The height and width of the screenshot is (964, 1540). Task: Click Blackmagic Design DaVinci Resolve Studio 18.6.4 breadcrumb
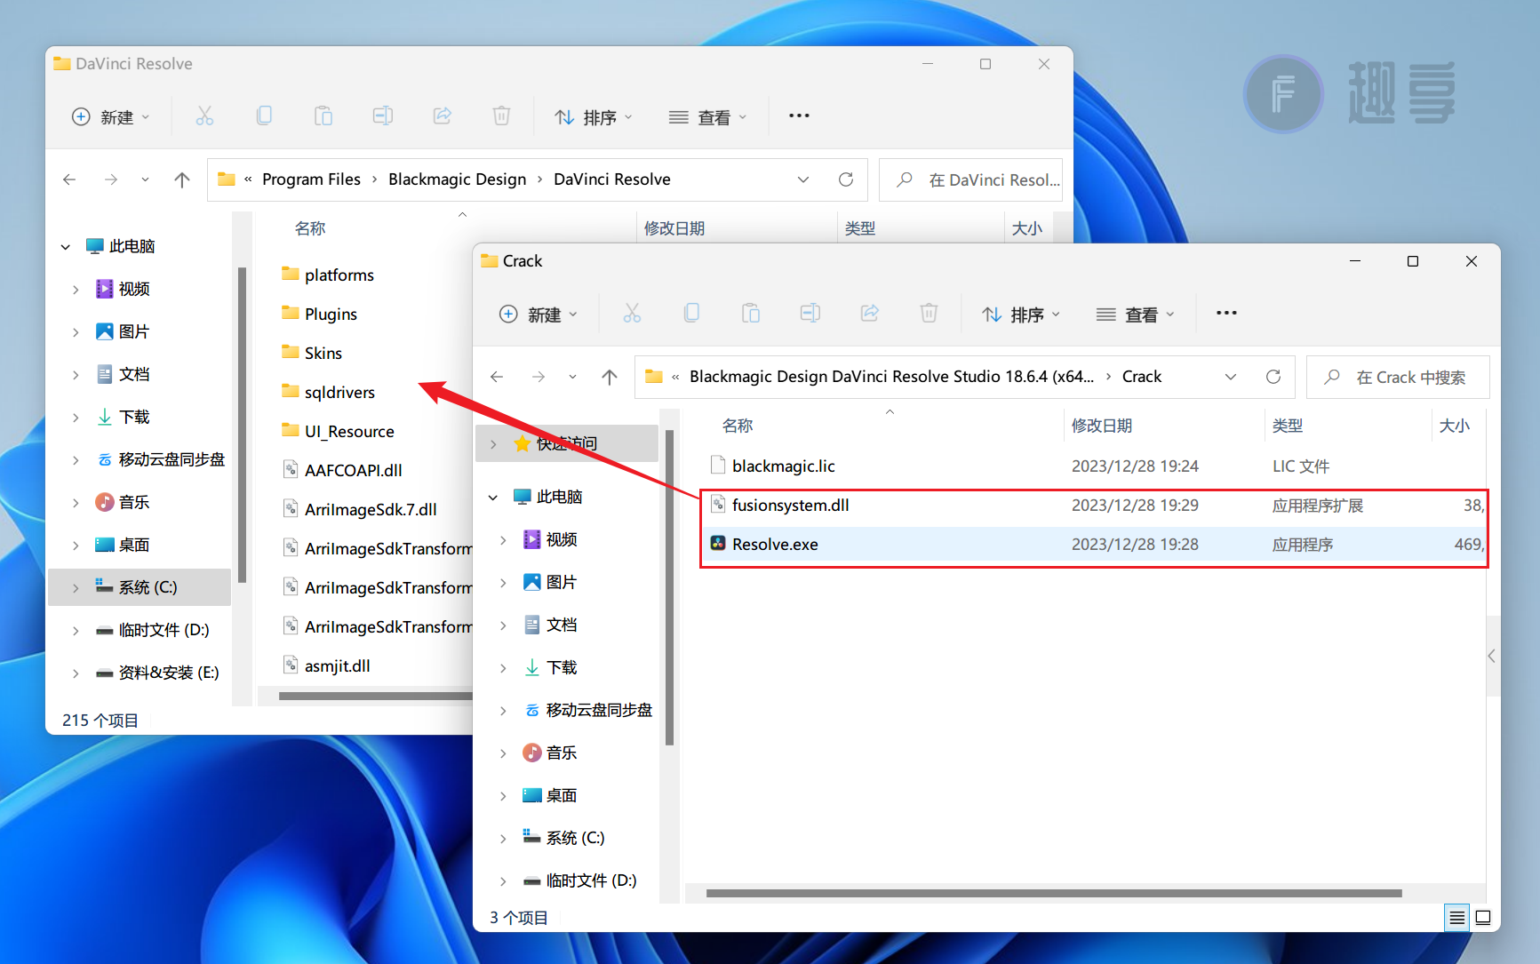[x=891, y=377]
